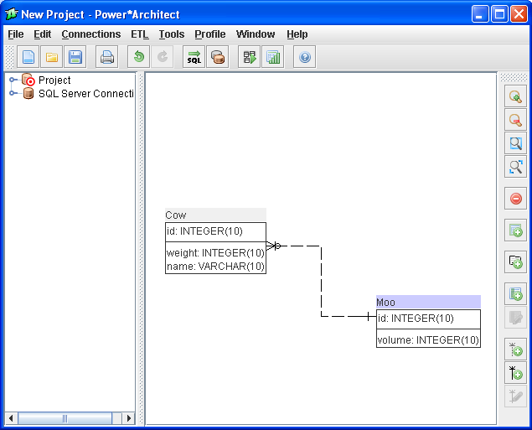The image size is (532, 430).
Task: Click the Zoom In magnifier icon
Action: pos(516,96)
